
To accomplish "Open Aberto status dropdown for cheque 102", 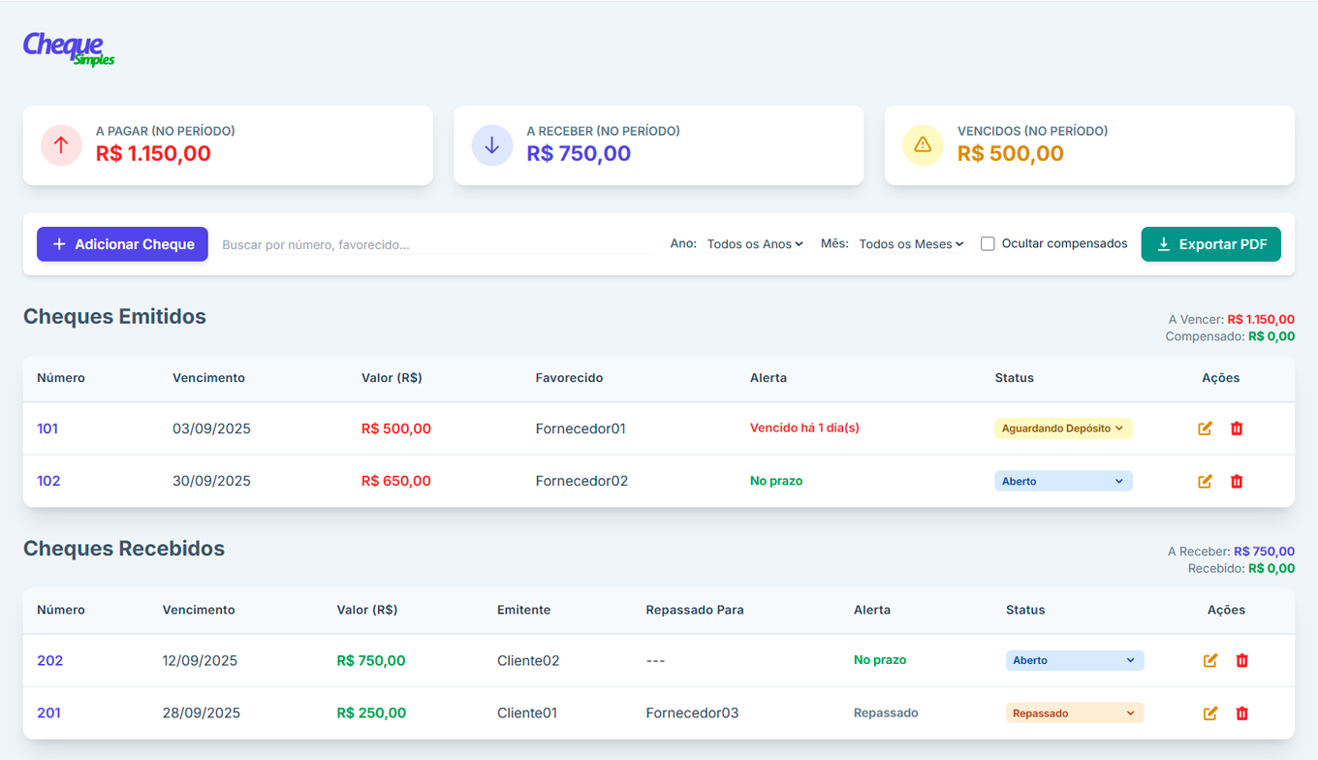I will click(x=1063, y=481).
